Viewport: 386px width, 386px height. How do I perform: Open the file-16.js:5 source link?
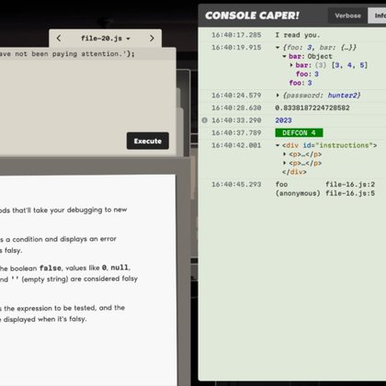point(350,193)
